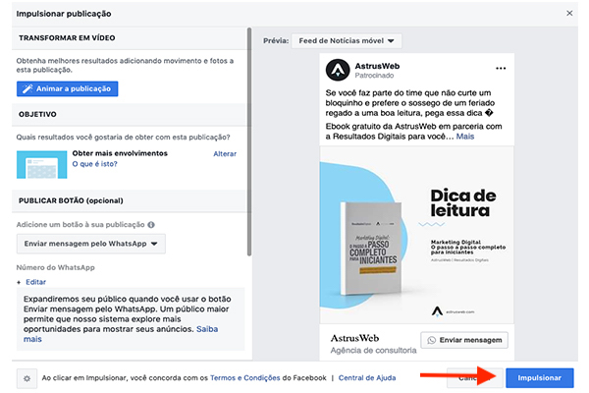This screenshot has width=589, height=393.
Task: Open Termos e Condições link
Action: click(x=244, y=377)
